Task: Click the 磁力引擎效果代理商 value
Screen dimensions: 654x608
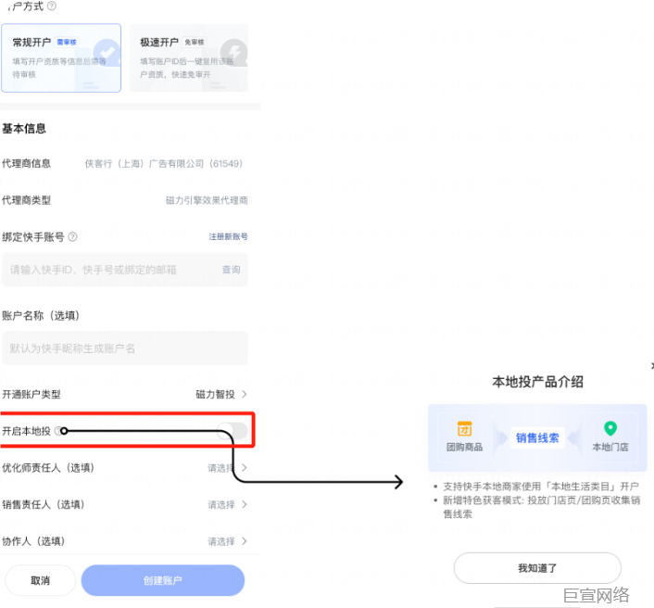Action: pyautogui.click(x=207, y=200)
